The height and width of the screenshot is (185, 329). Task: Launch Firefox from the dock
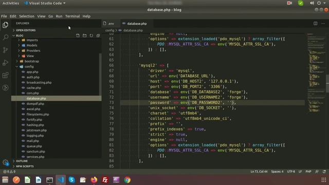(94, 180)
